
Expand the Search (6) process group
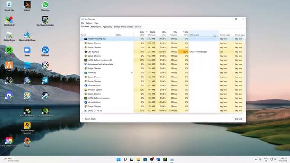(82, 73)
